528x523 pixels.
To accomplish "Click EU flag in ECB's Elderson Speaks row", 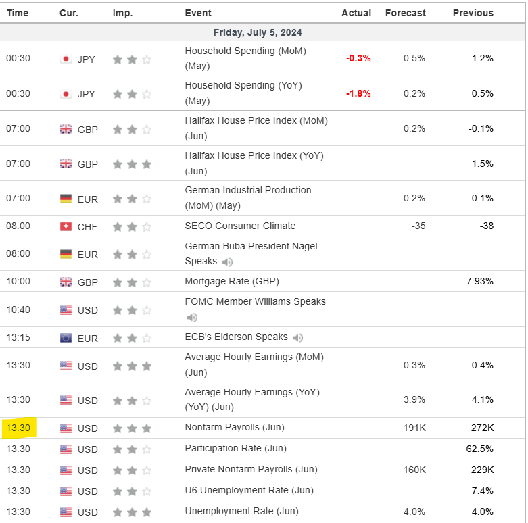I will pyautogui.click(x=66, y=338).
